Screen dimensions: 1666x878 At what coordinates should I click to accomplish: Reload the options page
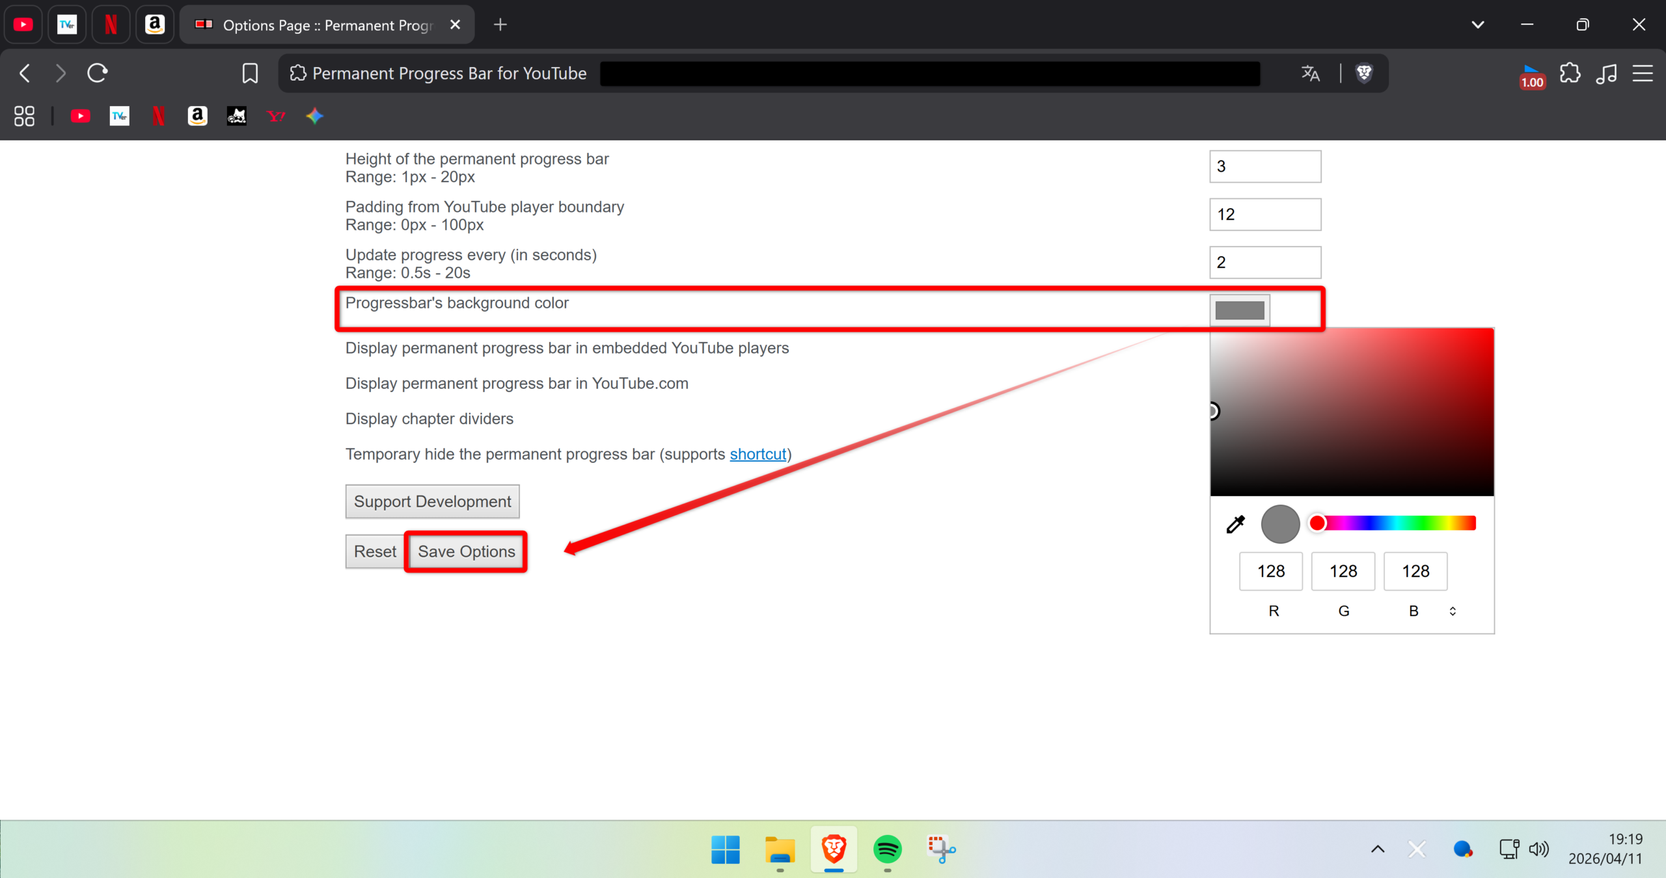tap(98, 73)
